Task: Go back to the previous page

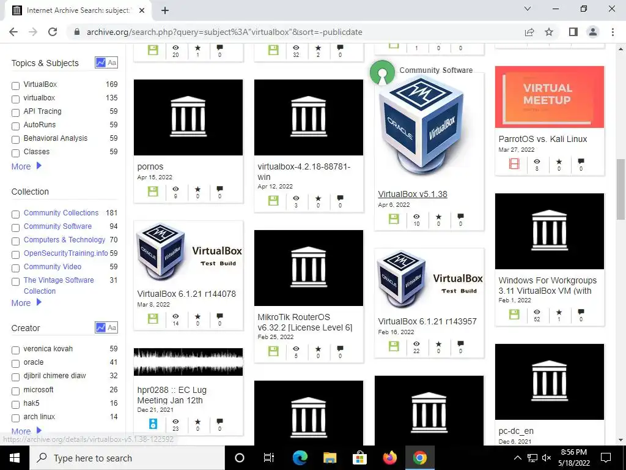Action: tap(13, 32)
